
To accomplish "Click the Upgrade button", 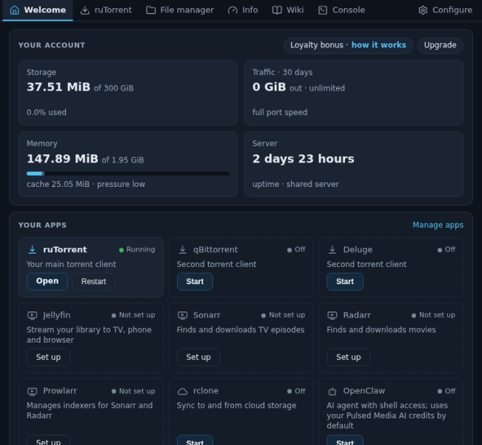I will (441, 45).
